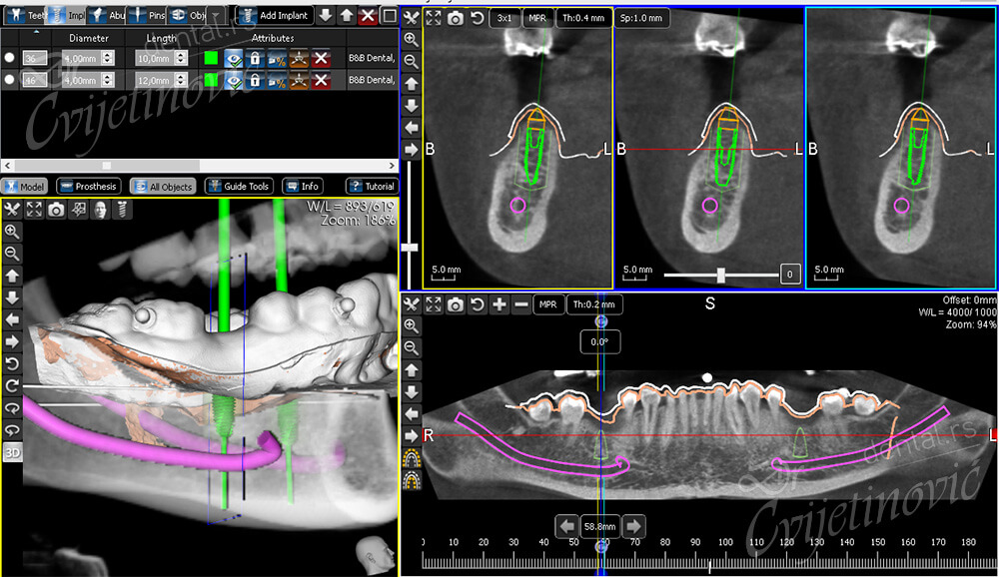Click green color swatch of implant 36
999x577 pixels.
211,58
